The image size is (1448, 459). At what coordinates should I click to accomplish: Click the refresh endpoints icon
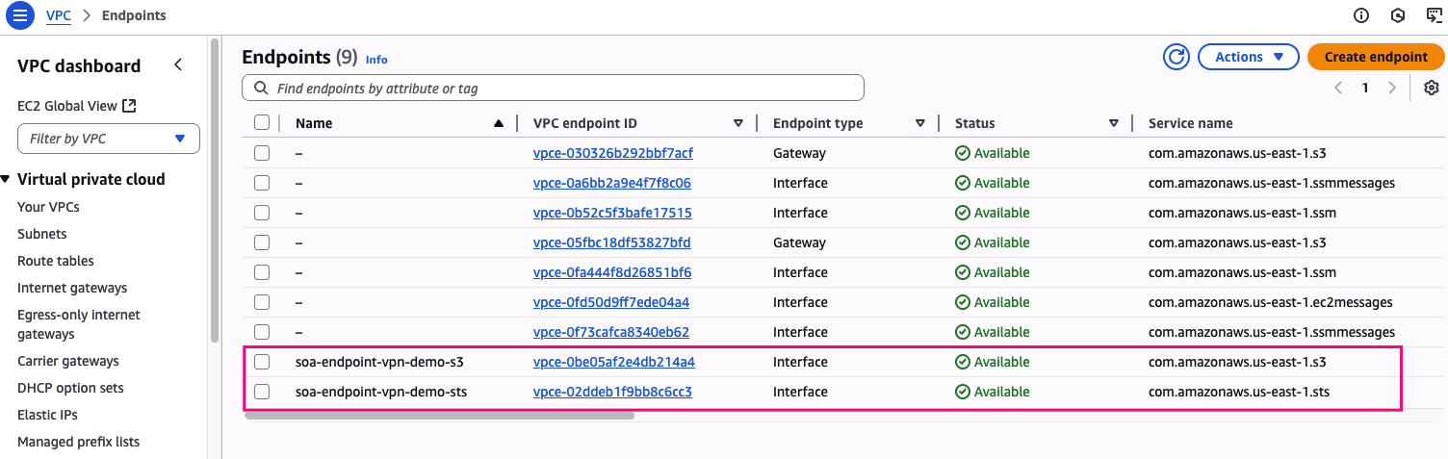[1176, 57]
